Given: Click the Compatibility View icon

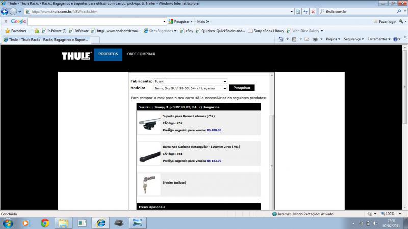Looking at the screenshot, I should click(x=298, y=12).
